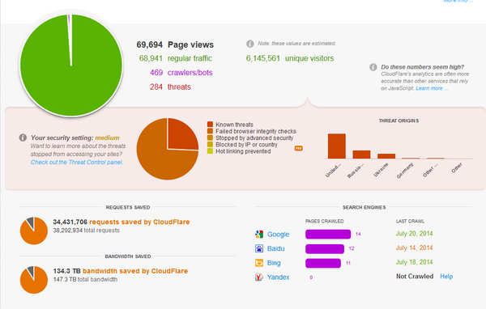Image resolution: width=486 pixels, height=309 pixels.
Task: Select the Yandex link in search engines
Action: coord(279,277)
